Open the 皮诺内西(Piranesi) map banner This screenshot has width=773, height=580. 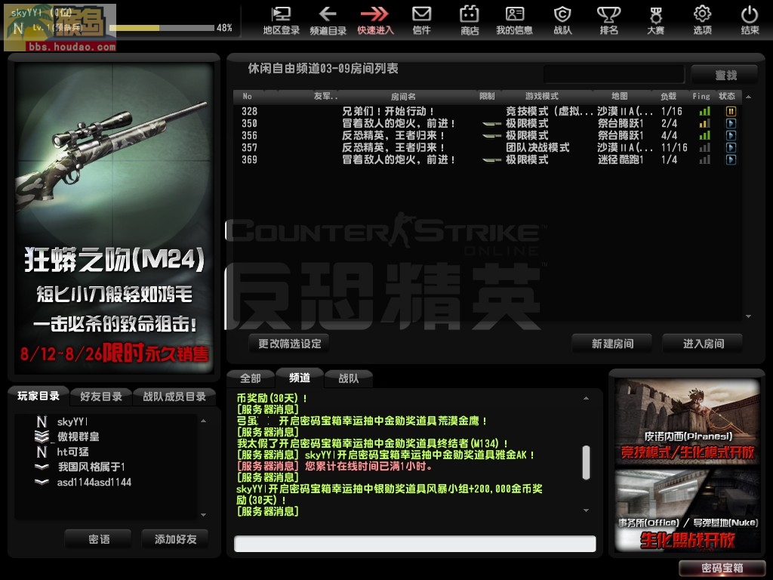click(x=687, y=421)
